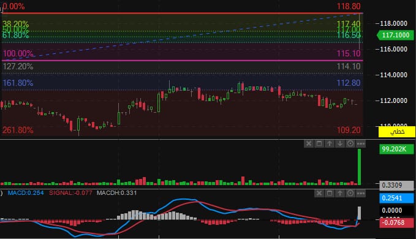Close the MACD indicator panel

coord(319,193)
